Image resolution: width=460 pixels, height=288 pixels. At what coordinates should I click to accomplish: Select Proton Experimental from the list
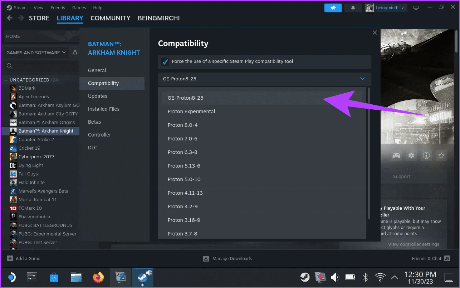coord(191,111)
